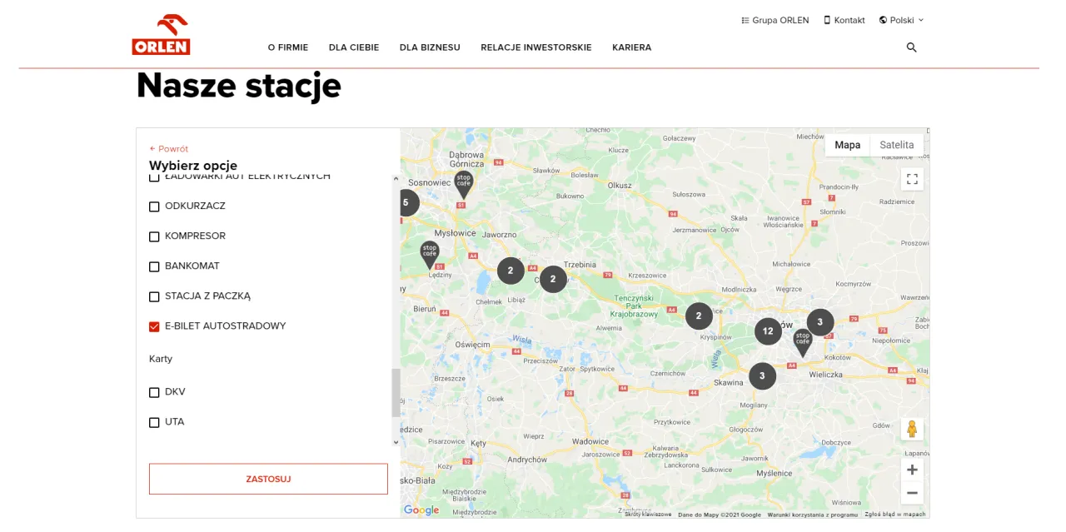Open Skróty klawiszowe link

click(x=648, y=515)
